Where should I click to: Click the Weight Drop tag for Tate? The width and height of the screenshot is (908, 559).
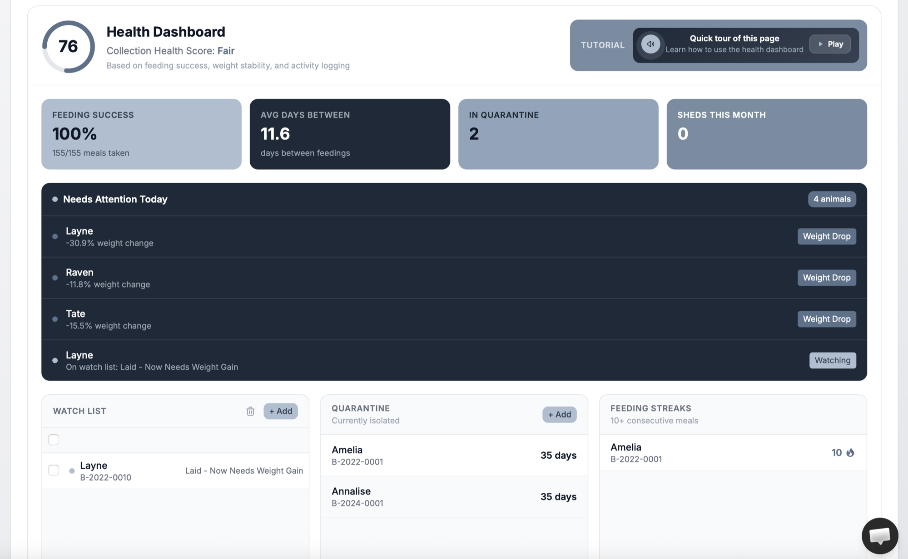tap(827, 319)
